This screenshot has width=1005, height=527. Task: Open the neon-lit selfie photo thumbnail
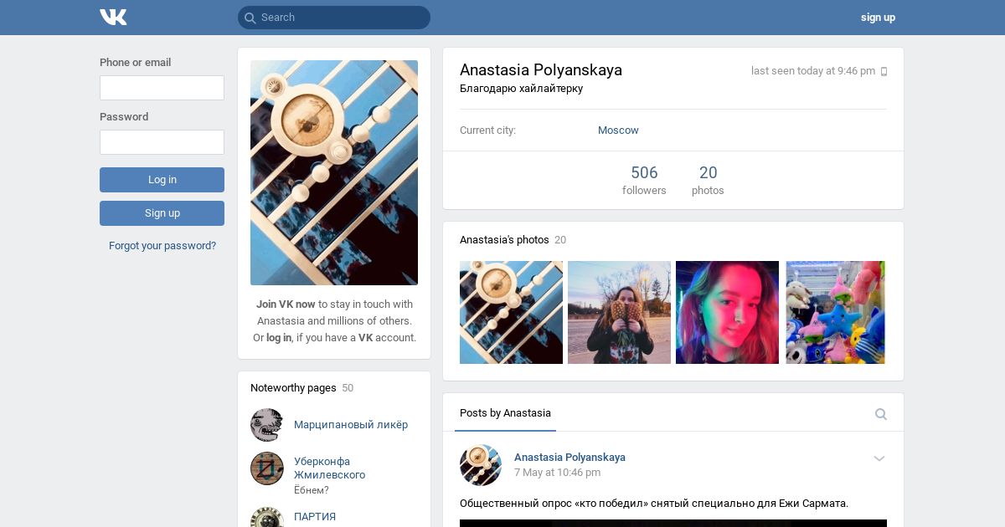point(727,313)
